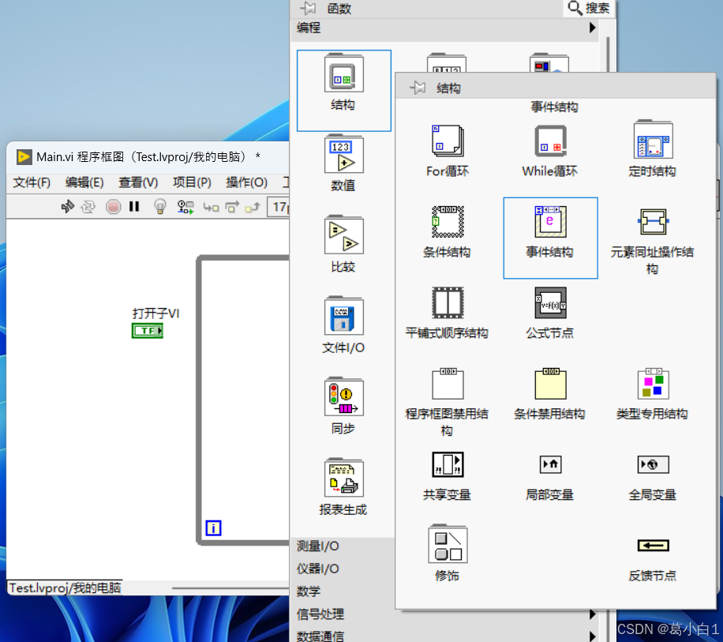The width and height of the screenshot is (723, 642).
Task: Pick the 反馈节点 (Feedback Node) icon
Action: 653,545
